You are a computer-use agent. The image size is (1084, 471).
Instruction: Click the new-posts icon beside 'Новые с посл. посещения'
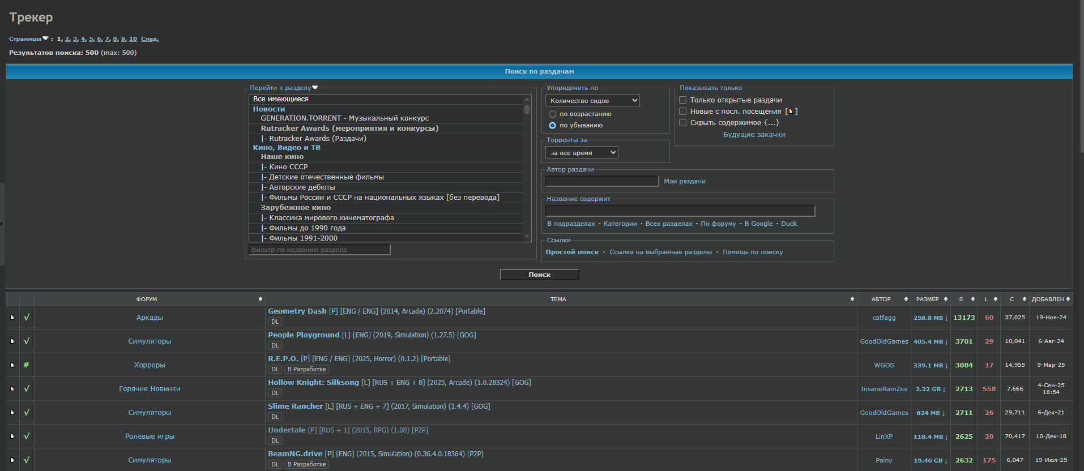pos(791,112)
